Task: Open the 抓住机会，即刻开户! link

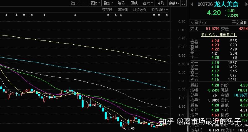Action: [219, 35]
